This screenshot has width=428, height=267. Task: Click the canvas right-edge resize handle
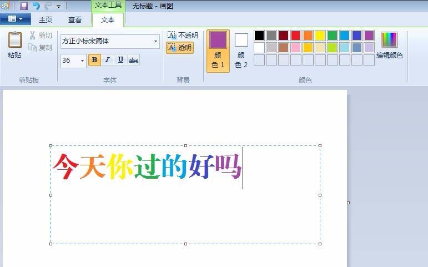(x=348, y=203)
